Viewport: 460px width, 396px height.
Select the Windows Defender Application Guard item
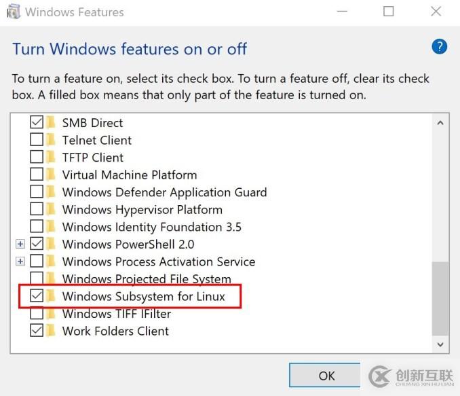coord(164,192)
